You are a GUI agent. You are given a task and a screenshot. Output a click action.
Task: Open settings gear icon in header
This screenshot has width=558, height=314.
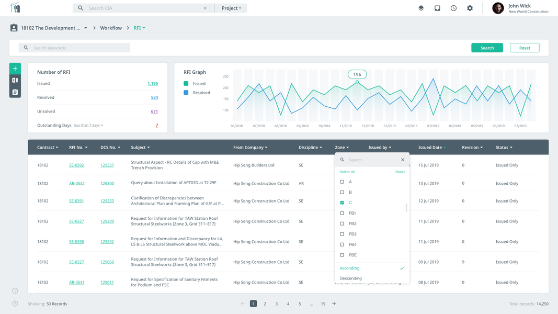coord(470,8)
